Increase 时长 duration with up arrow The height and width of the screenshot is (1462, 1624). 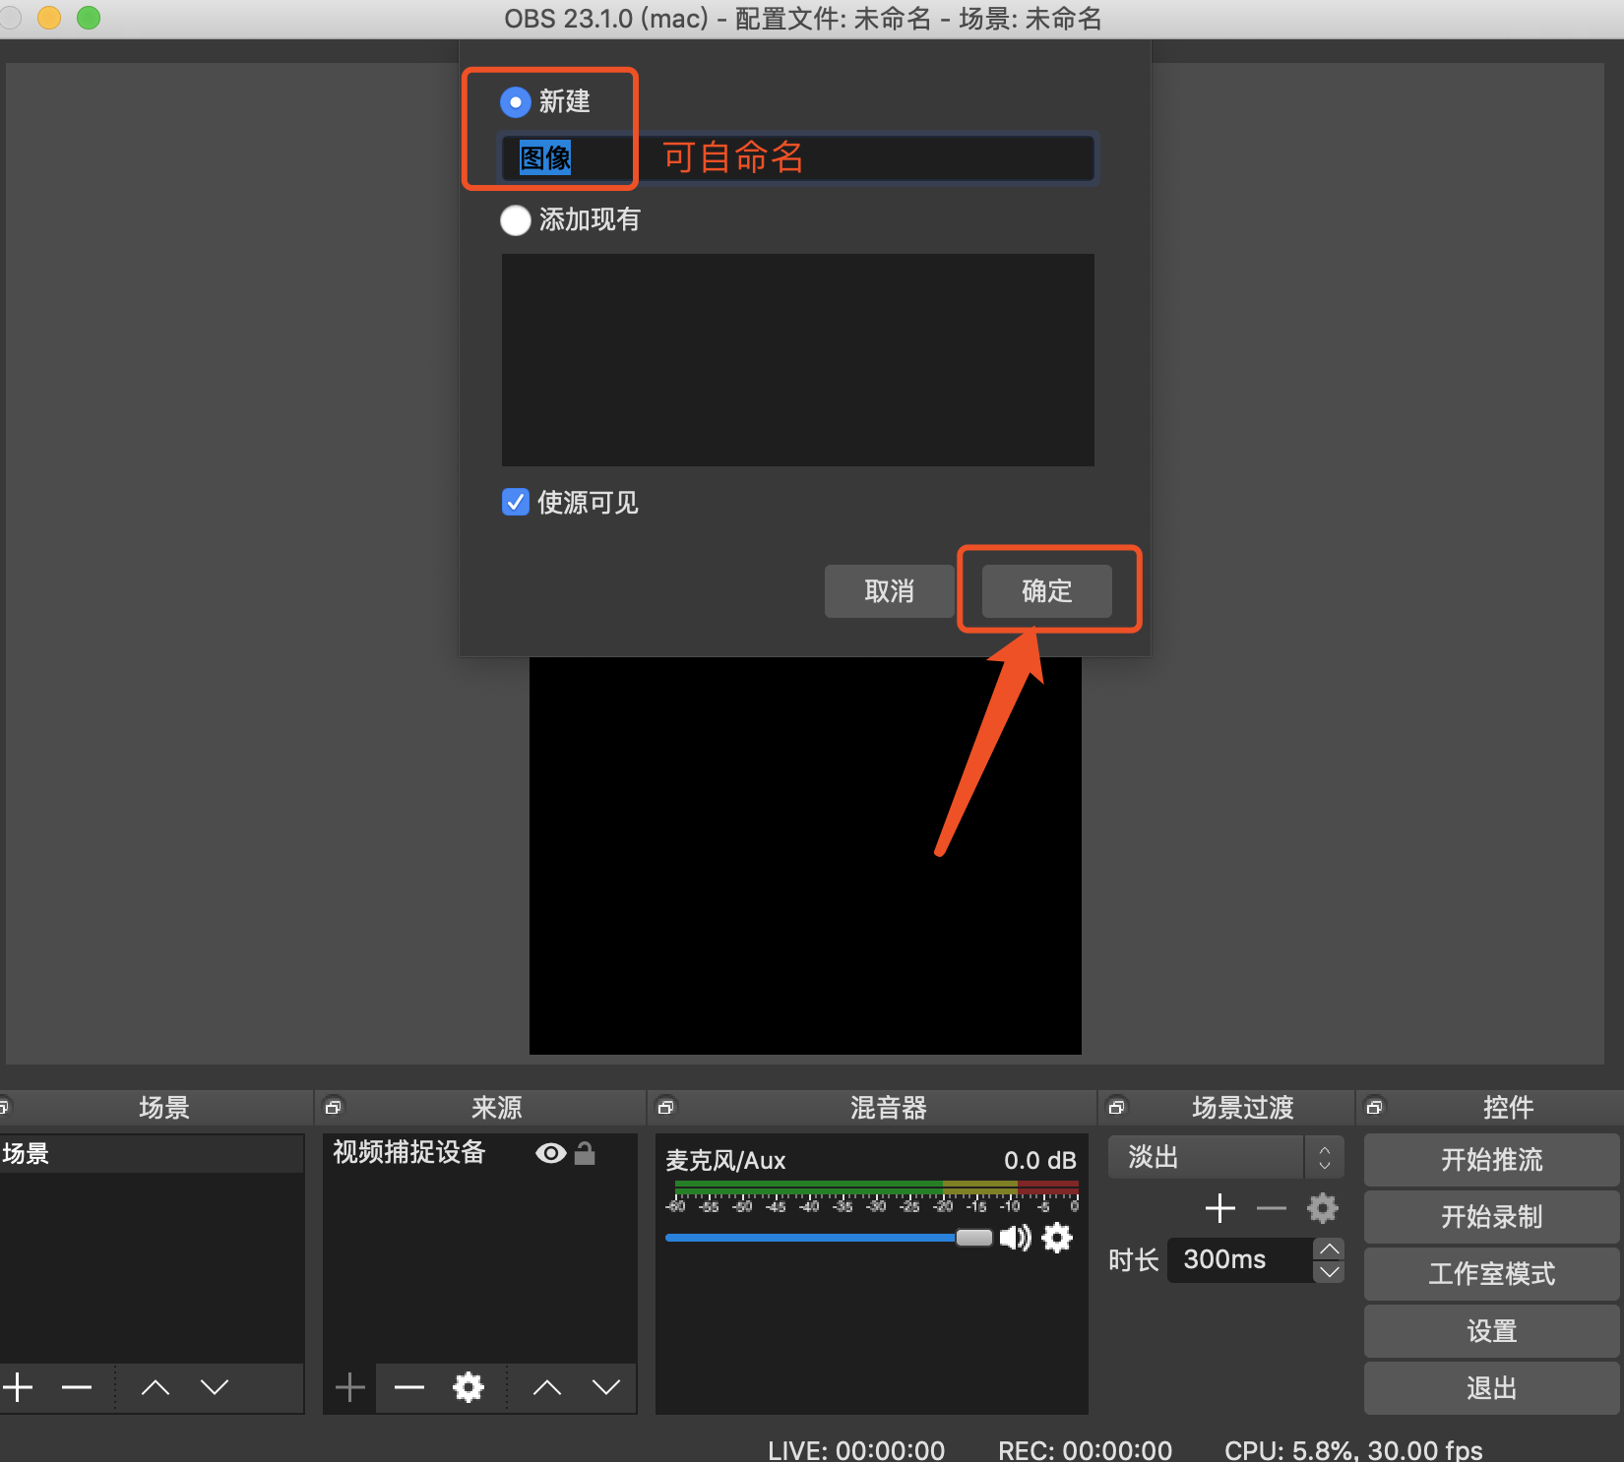[1329, 1249]
